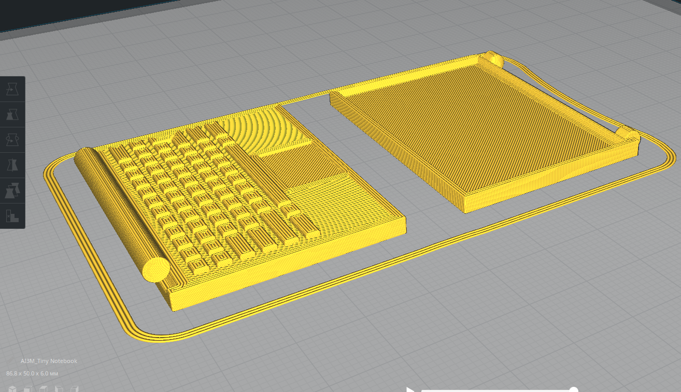This screenshot has width=681, height=392.
Task: Open the Per Model Settings tool
Action: tap(12, 191)
